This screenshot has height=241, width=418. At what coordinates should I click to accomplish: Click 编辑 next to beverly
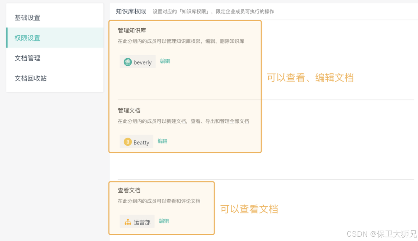[x=165, y=61]
